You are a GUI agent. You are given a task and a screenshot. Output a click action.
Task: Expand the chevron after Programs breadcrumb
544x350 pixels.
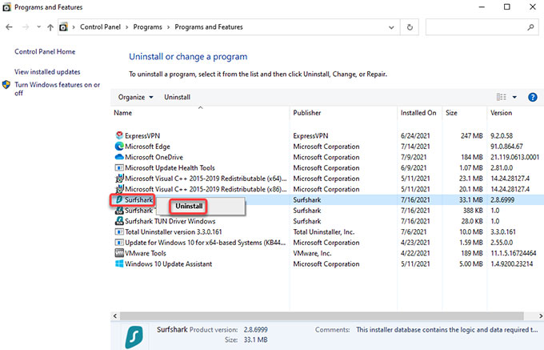[x=168, y=27]
